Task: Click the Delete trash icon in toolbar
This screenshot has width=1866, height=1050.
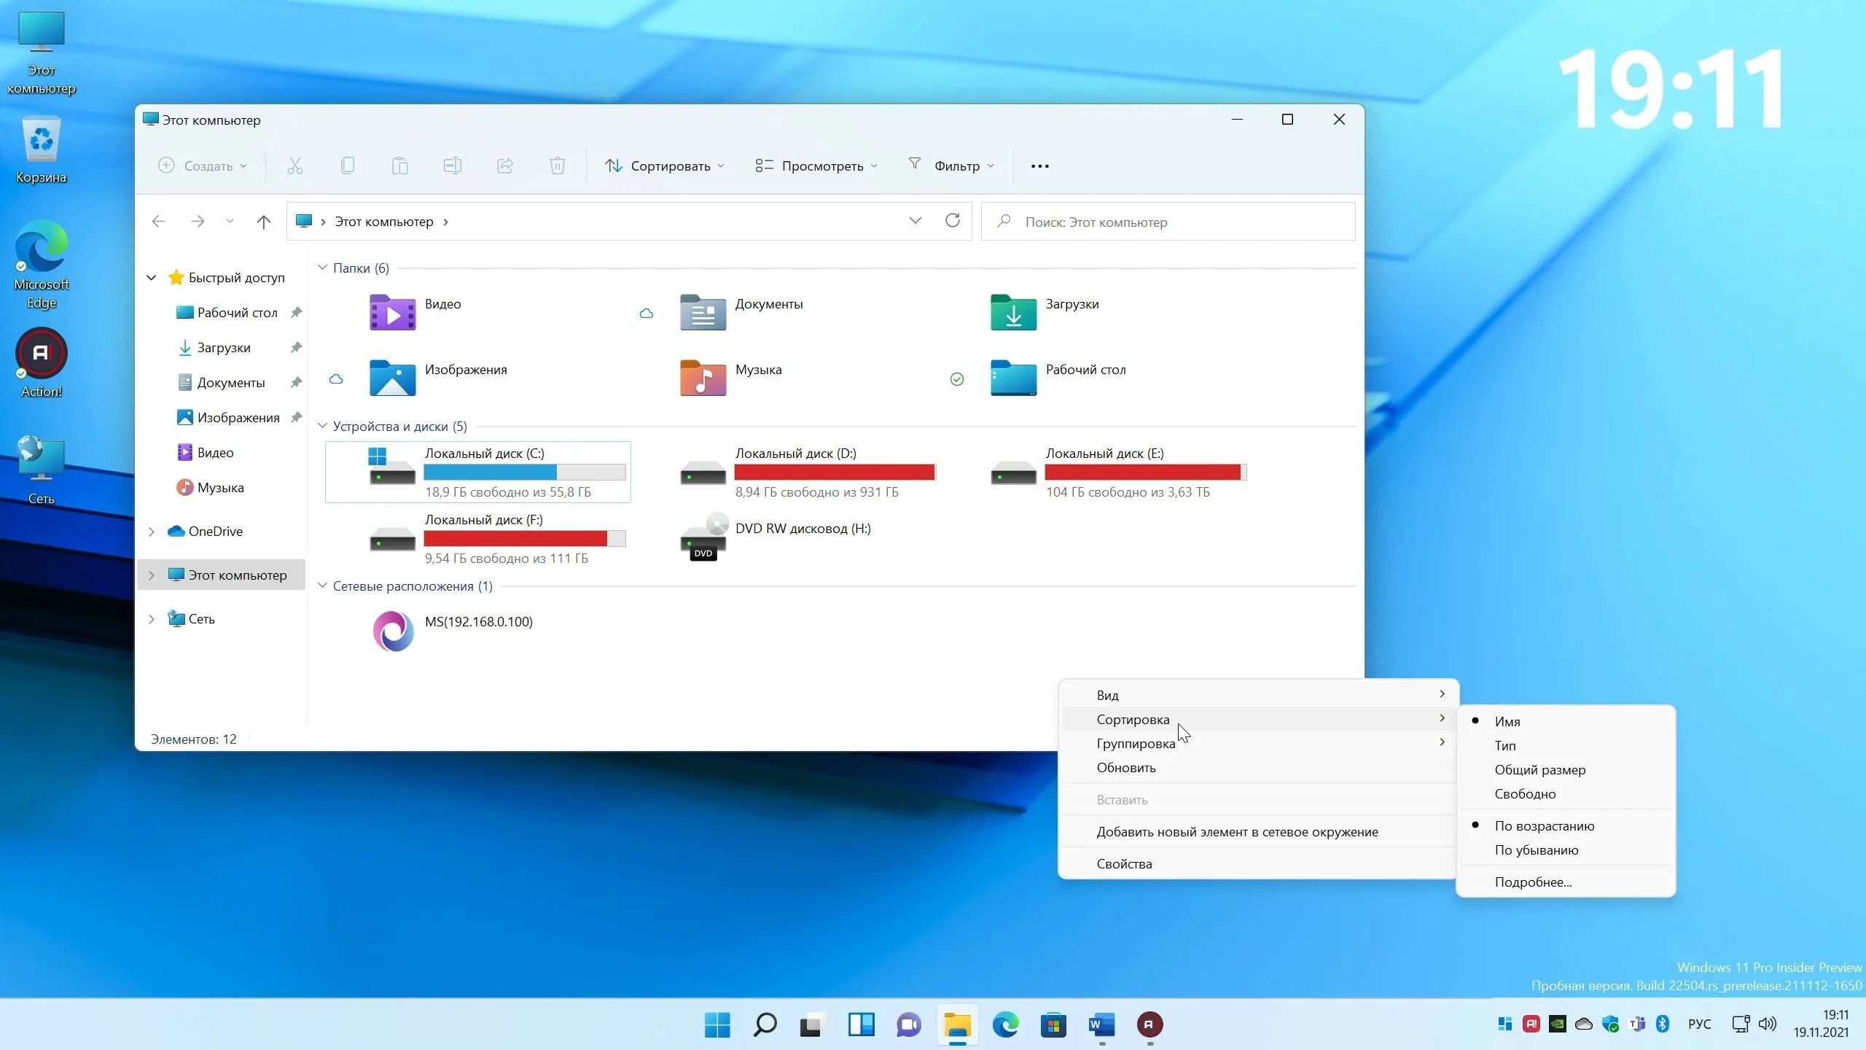Action: pos(557,166)
